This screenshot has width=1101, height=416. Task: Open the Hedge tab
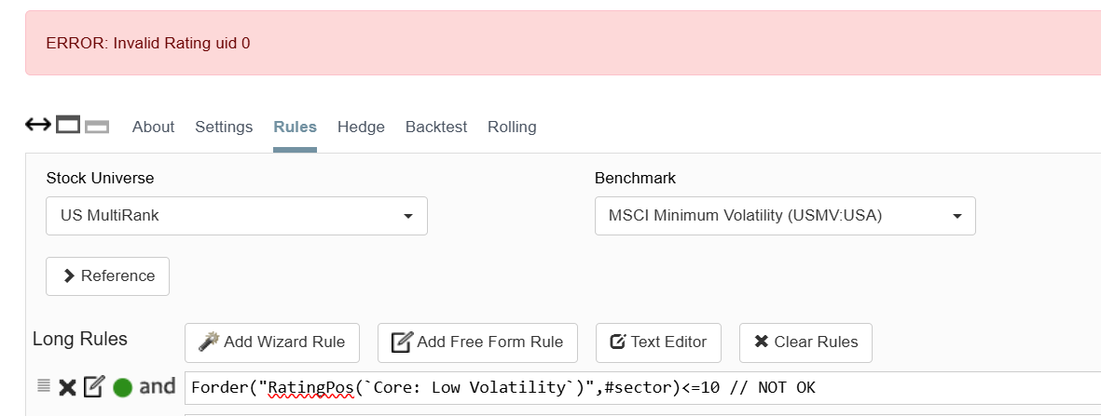coord(361,127)
